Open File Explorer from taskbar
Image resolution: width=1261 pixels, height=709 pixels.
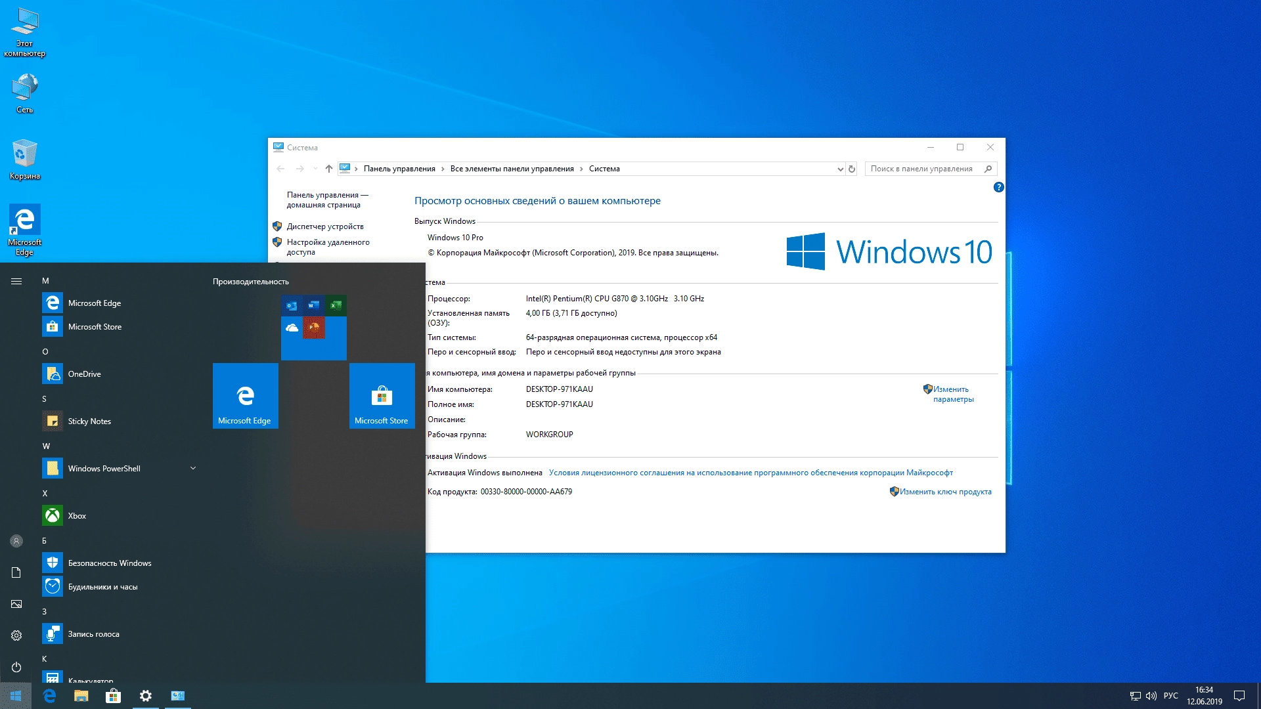81,696
